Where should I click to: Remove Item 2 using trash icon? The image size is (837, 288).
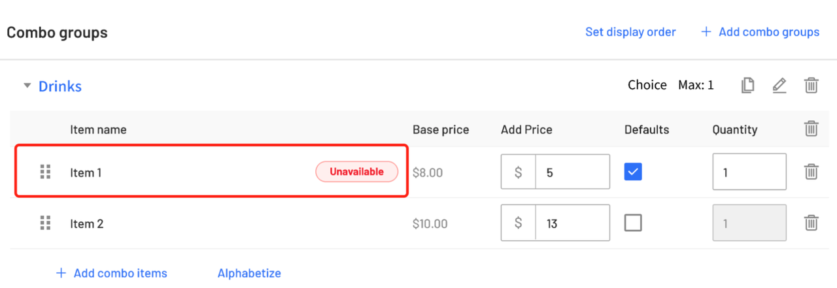811,223
